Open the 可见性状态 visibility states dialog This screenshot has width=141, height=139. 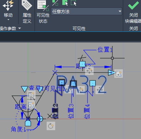tap(43, 12)
